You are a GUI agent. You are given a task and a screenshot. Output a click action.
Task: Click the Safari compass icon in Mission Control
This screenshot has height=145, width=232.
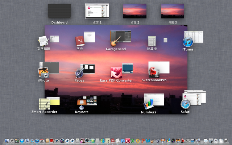(185, 104)
